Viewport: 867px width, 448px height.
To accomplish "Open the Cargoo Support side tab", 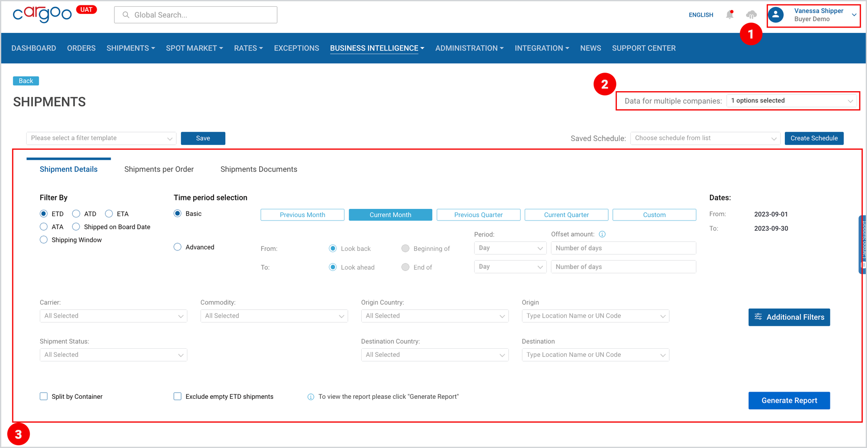I will pyautogui.click(x=862, y=245).
